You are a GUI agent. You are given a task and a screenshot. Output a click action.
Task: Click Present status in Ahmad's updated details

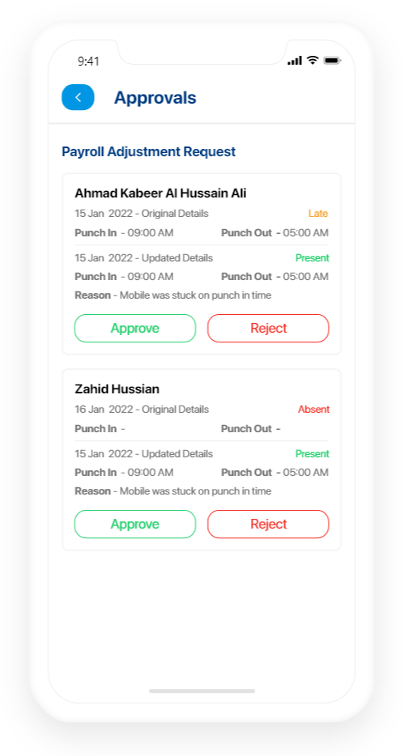point(313,258)
